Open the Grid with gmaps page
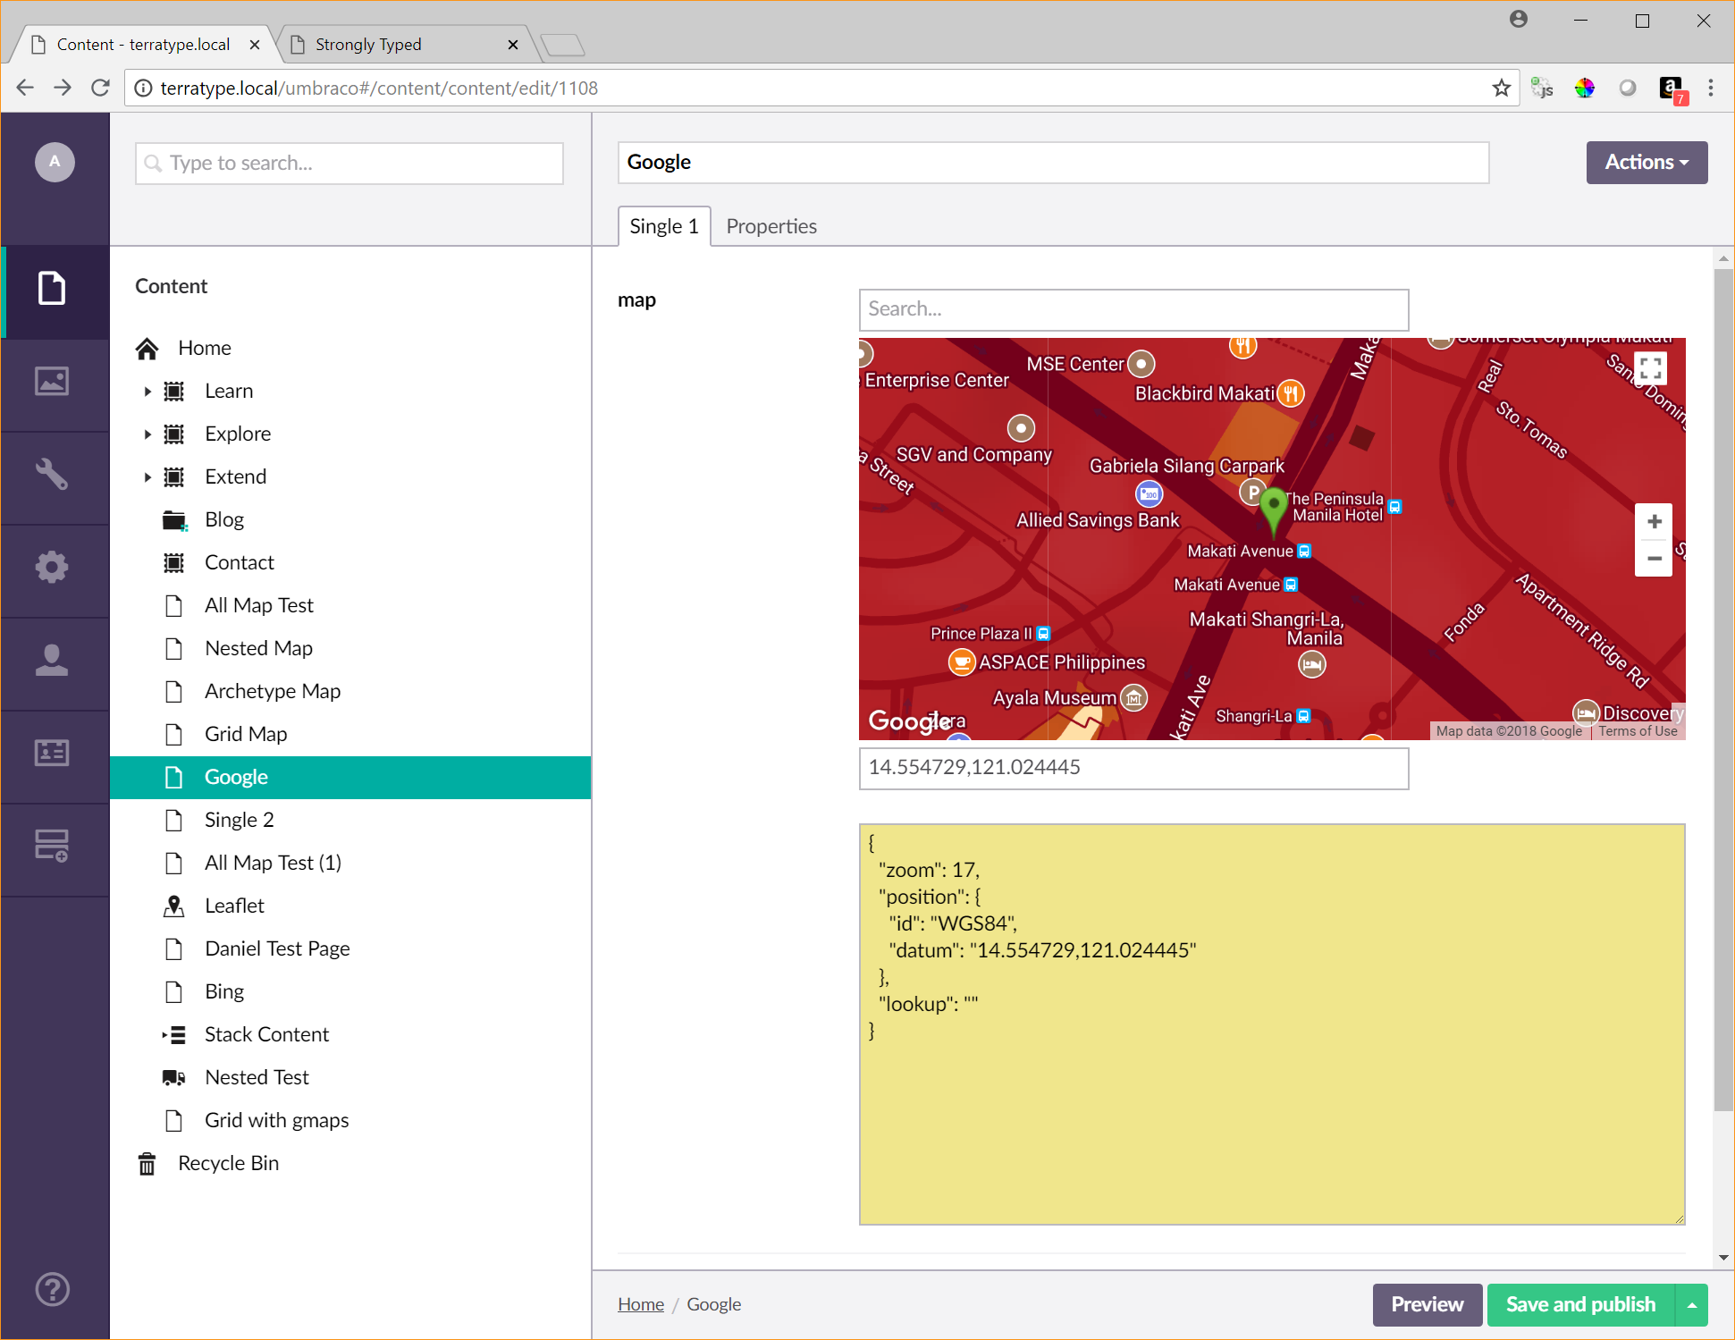 point(276,1120)
